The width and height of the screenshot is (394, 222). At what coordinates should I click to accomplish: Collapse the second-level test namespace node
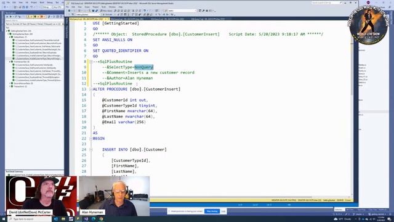8,34
